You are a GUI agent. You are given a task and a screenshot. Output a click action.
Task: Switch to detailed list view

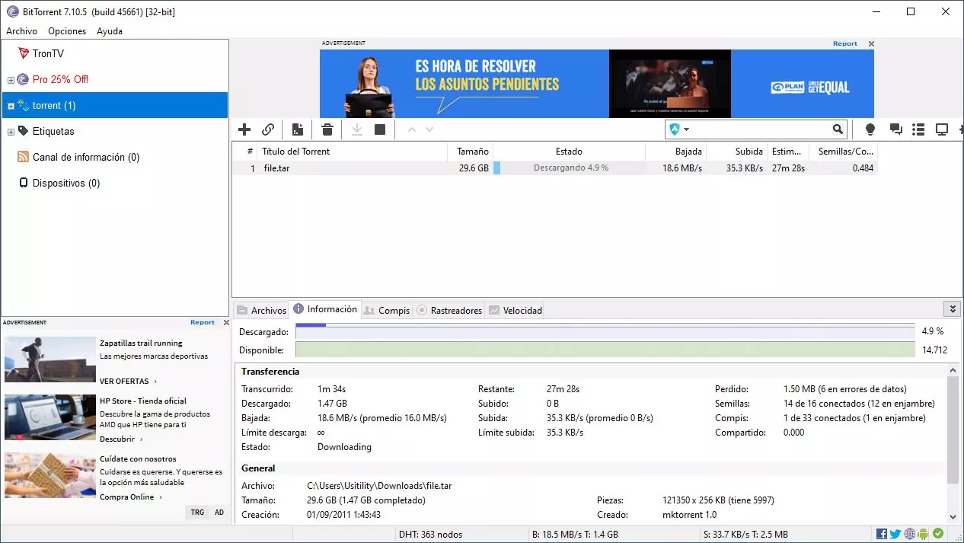pos(918,129)
